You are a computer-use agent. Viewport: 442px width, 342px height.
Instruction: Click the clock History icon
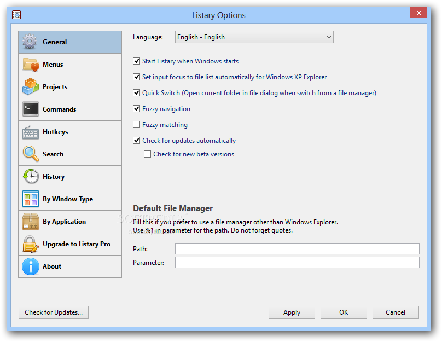tap(30, 177)
